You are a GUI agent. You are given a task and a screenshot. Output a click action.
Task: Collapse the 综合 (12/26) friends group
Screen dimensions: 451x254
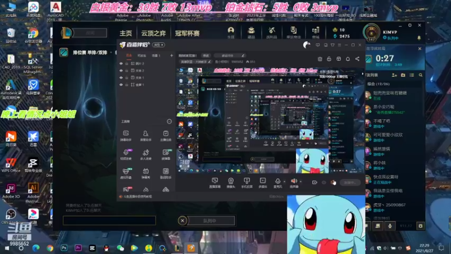(x=378, y=84)
